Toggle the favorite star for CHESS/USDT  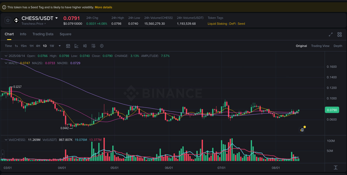(x=7, y=20)
